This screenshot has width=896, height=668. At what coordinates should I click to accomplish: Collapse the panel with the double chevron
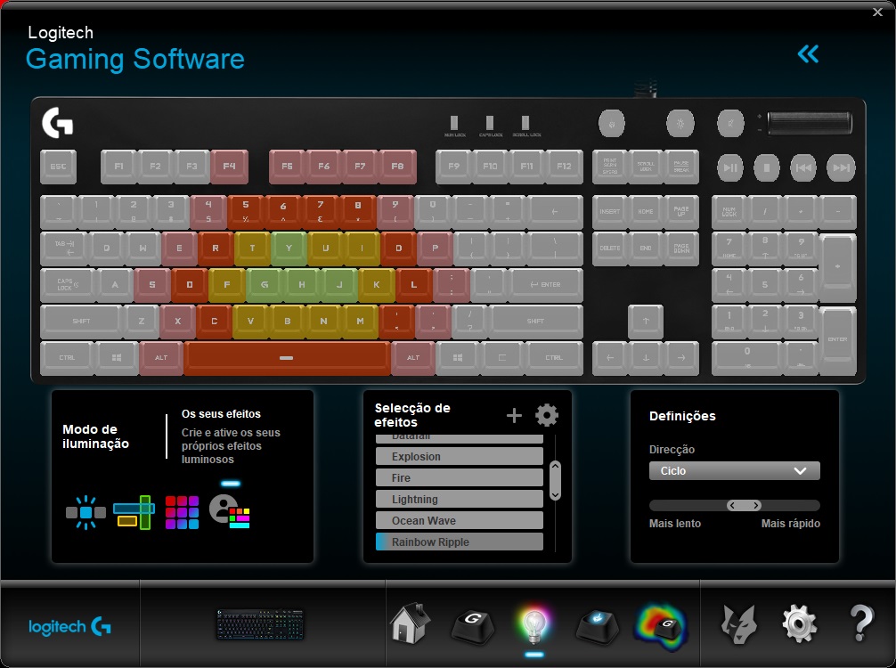click(808, 54)
